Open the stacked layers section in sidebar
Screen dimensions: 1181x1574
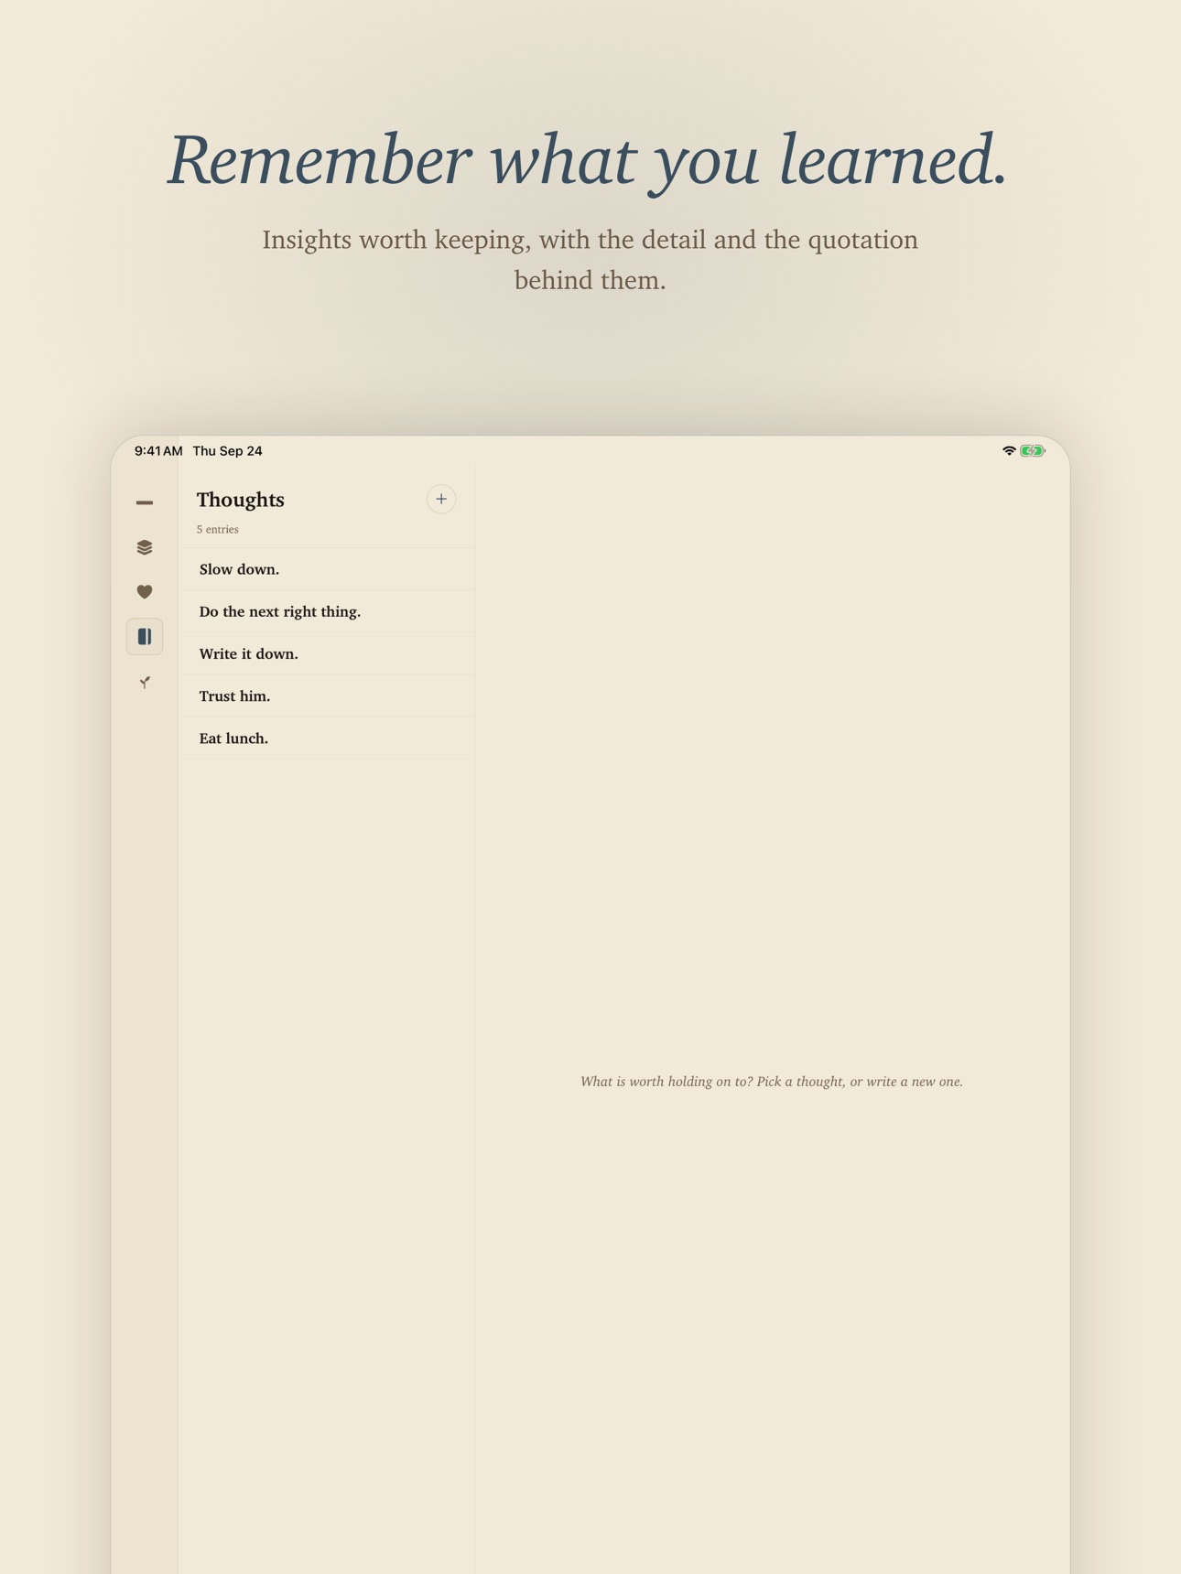145,547
